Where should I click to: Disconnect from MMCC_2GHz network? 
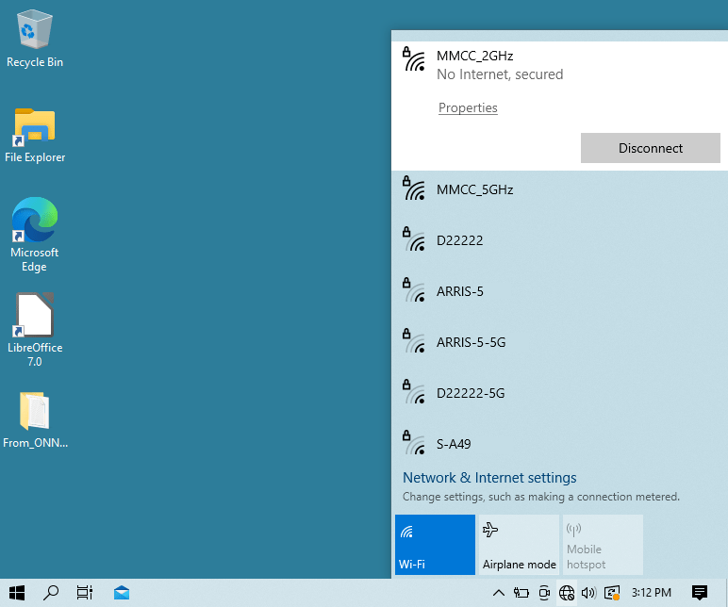click(x=650, y=148)
